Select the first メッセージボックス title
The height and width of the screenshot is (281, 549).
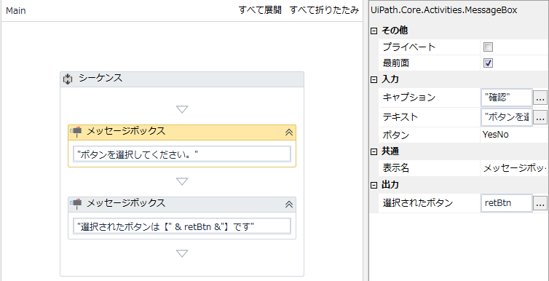[x=126, y=131]
